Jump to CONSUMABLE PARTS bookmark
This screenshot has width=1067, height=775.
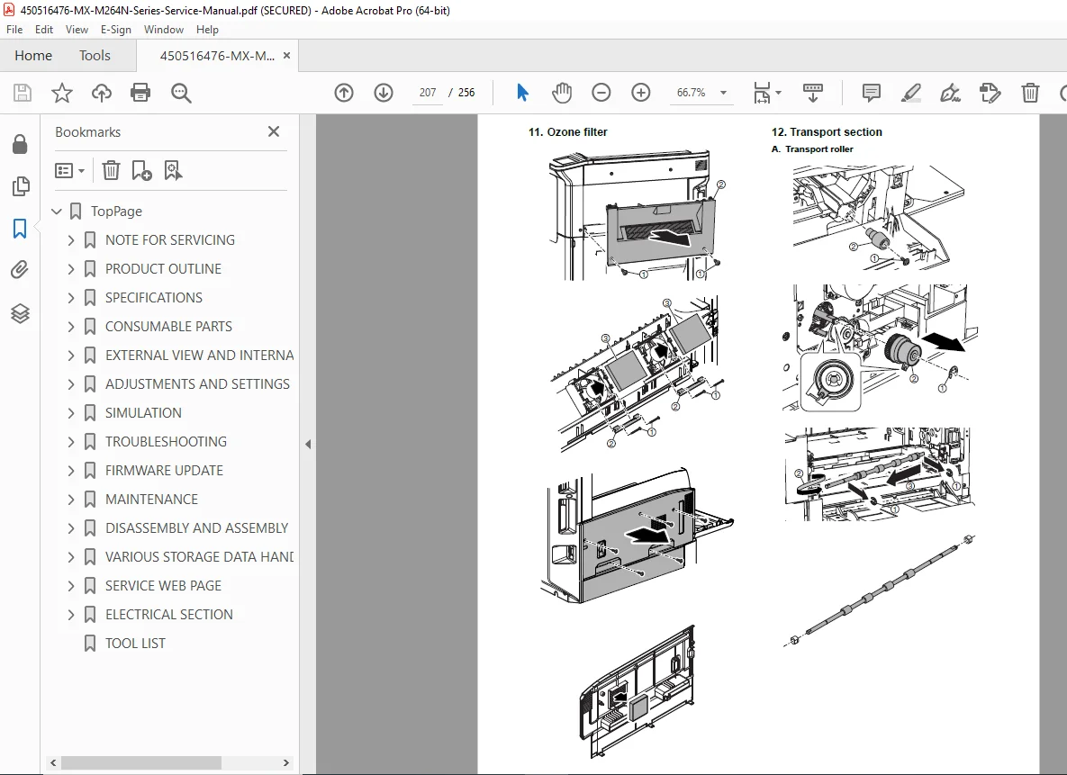click(168, 327)
